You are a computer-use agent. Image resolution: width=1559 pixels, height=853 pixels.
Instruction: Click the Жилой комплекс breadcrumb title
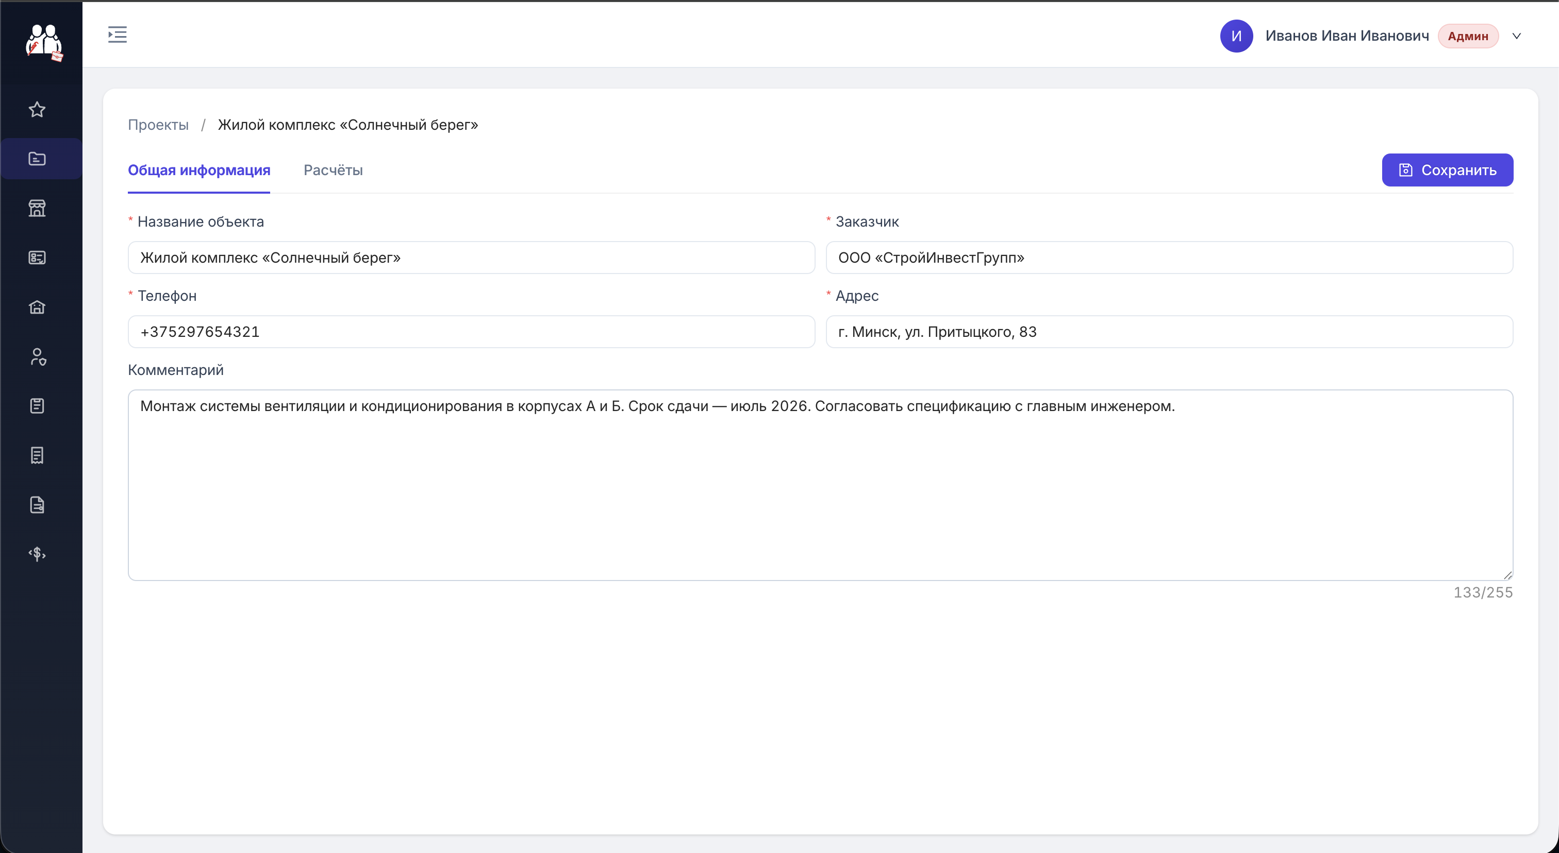[348, 125]
